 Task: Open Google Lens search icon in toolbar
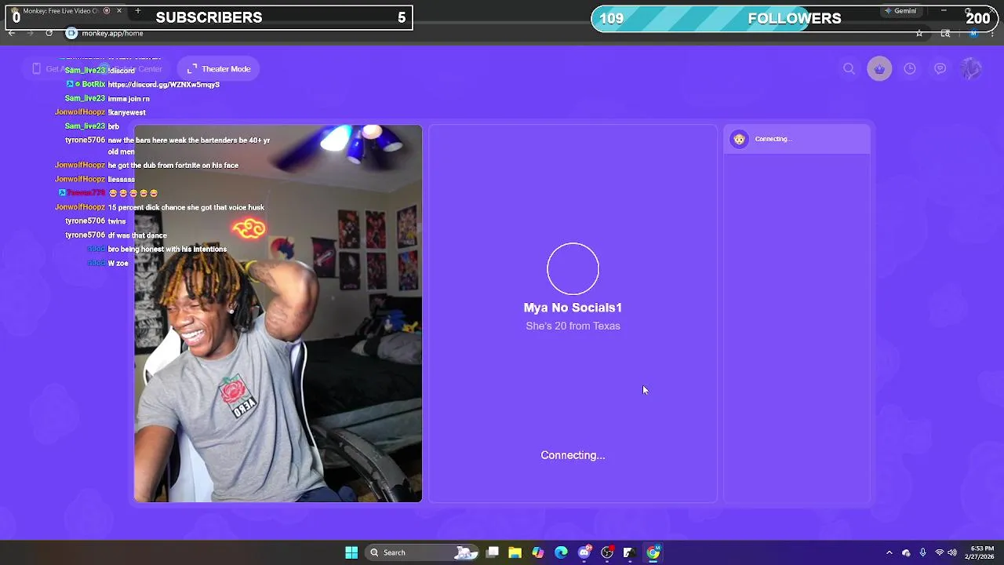[x=945, y=33]
